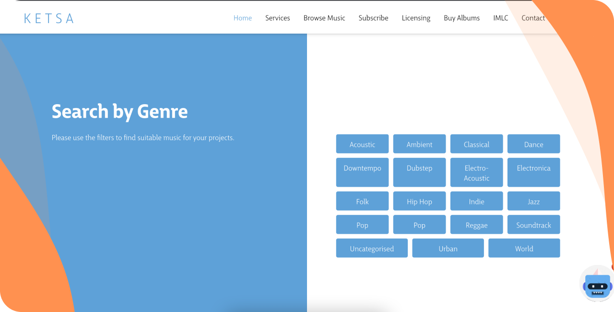Select the World genre button

click(524, 248)
